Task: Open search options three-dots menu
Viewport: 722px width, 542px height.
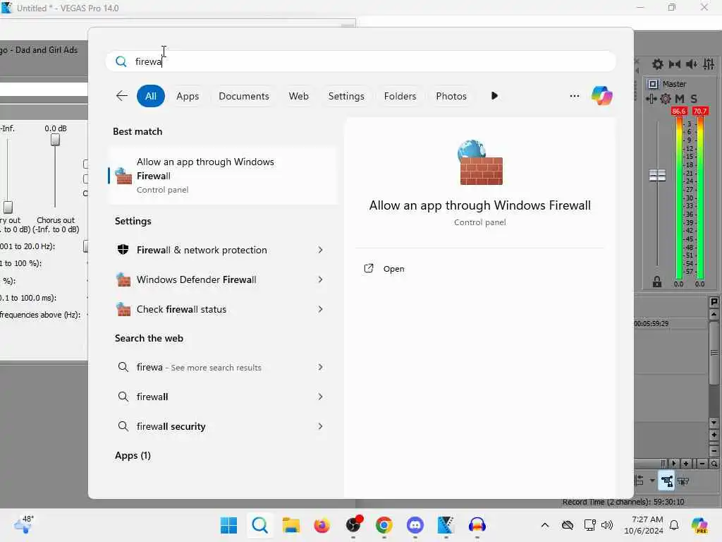Action: pyautogui.click(x=574, y=96)
